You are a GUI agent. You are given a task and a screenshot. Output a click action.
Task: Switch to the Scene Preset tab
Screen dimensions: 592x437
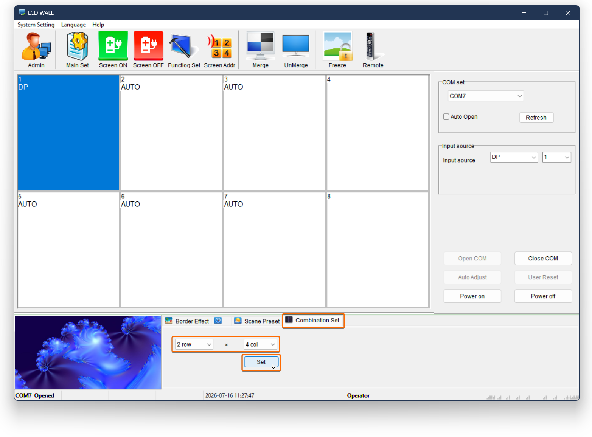coord(257,321)
